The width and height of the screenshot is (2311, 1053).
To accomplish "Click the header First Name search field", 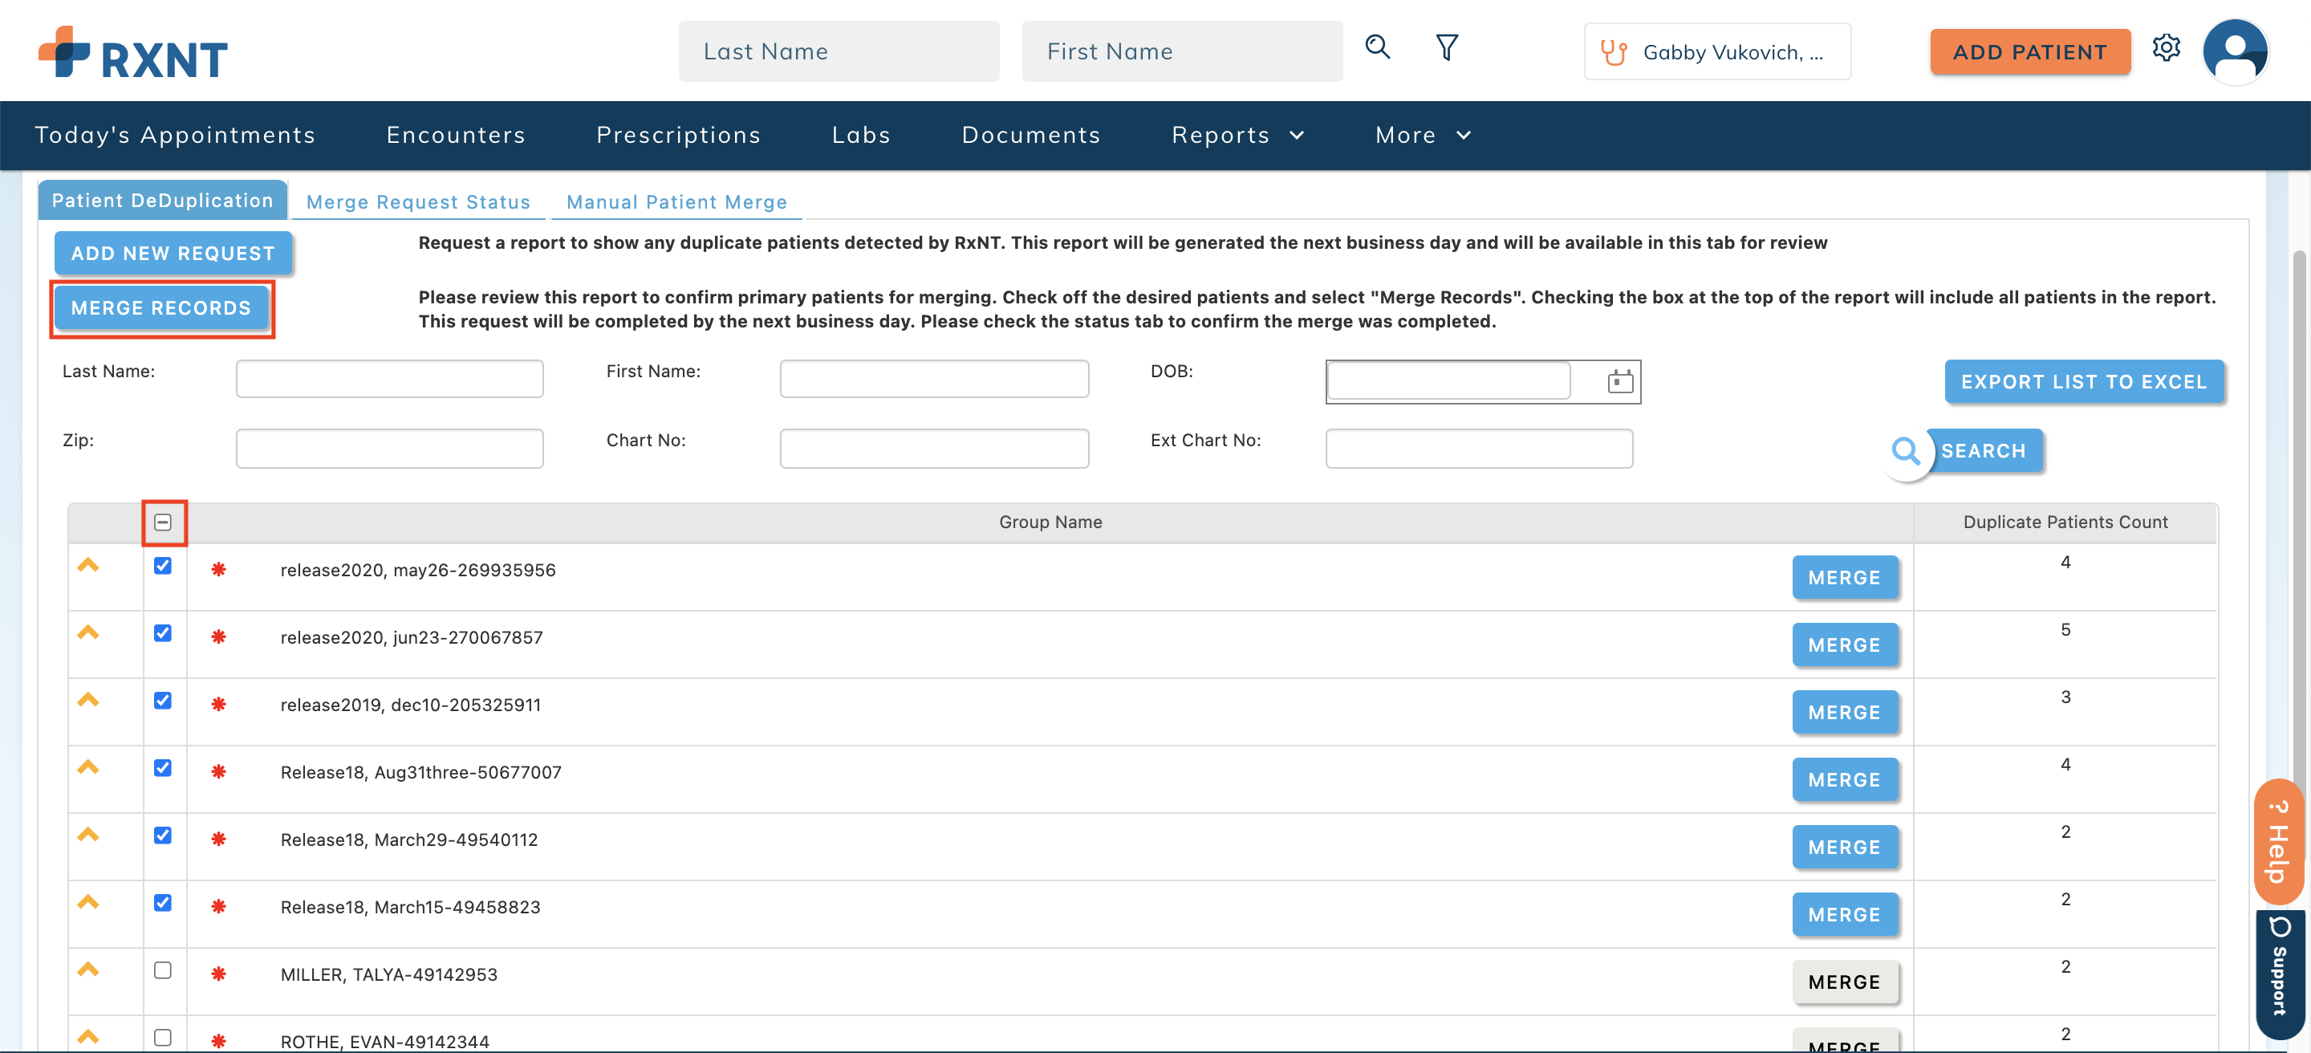I will [x=1181, y=52].
